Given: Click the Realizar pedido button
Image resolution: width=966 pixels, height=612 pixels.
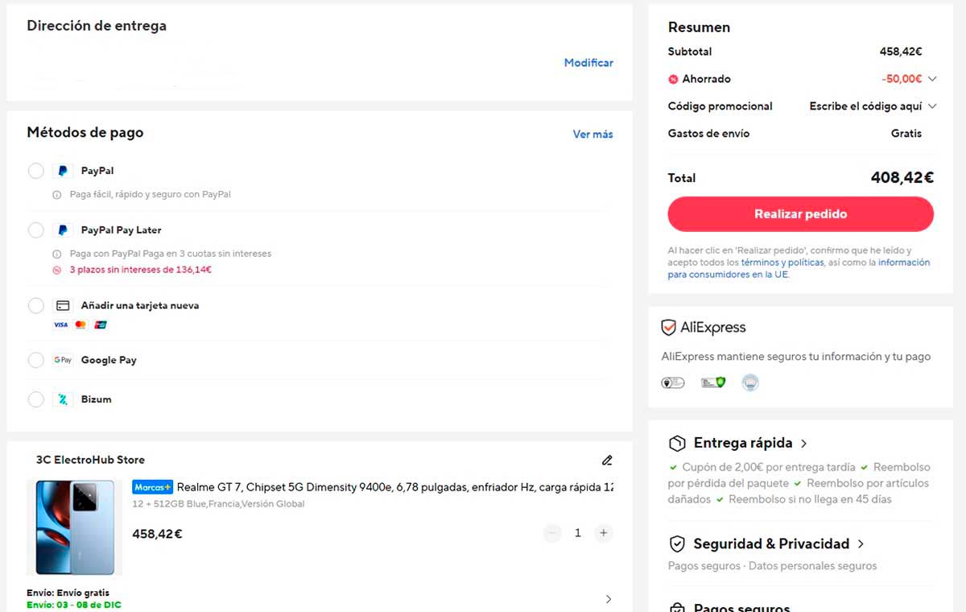Looking at the screenshot, I should [x=799, y=214].
